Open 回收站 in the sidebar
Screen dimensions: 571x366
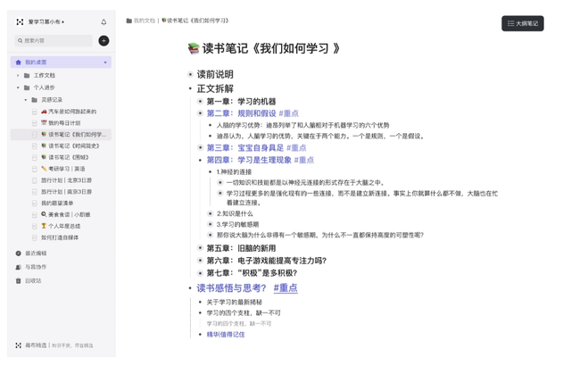tap(33, 281)
